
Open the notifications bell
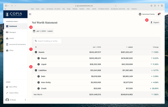pyautogui.click(x=159, y=14)
